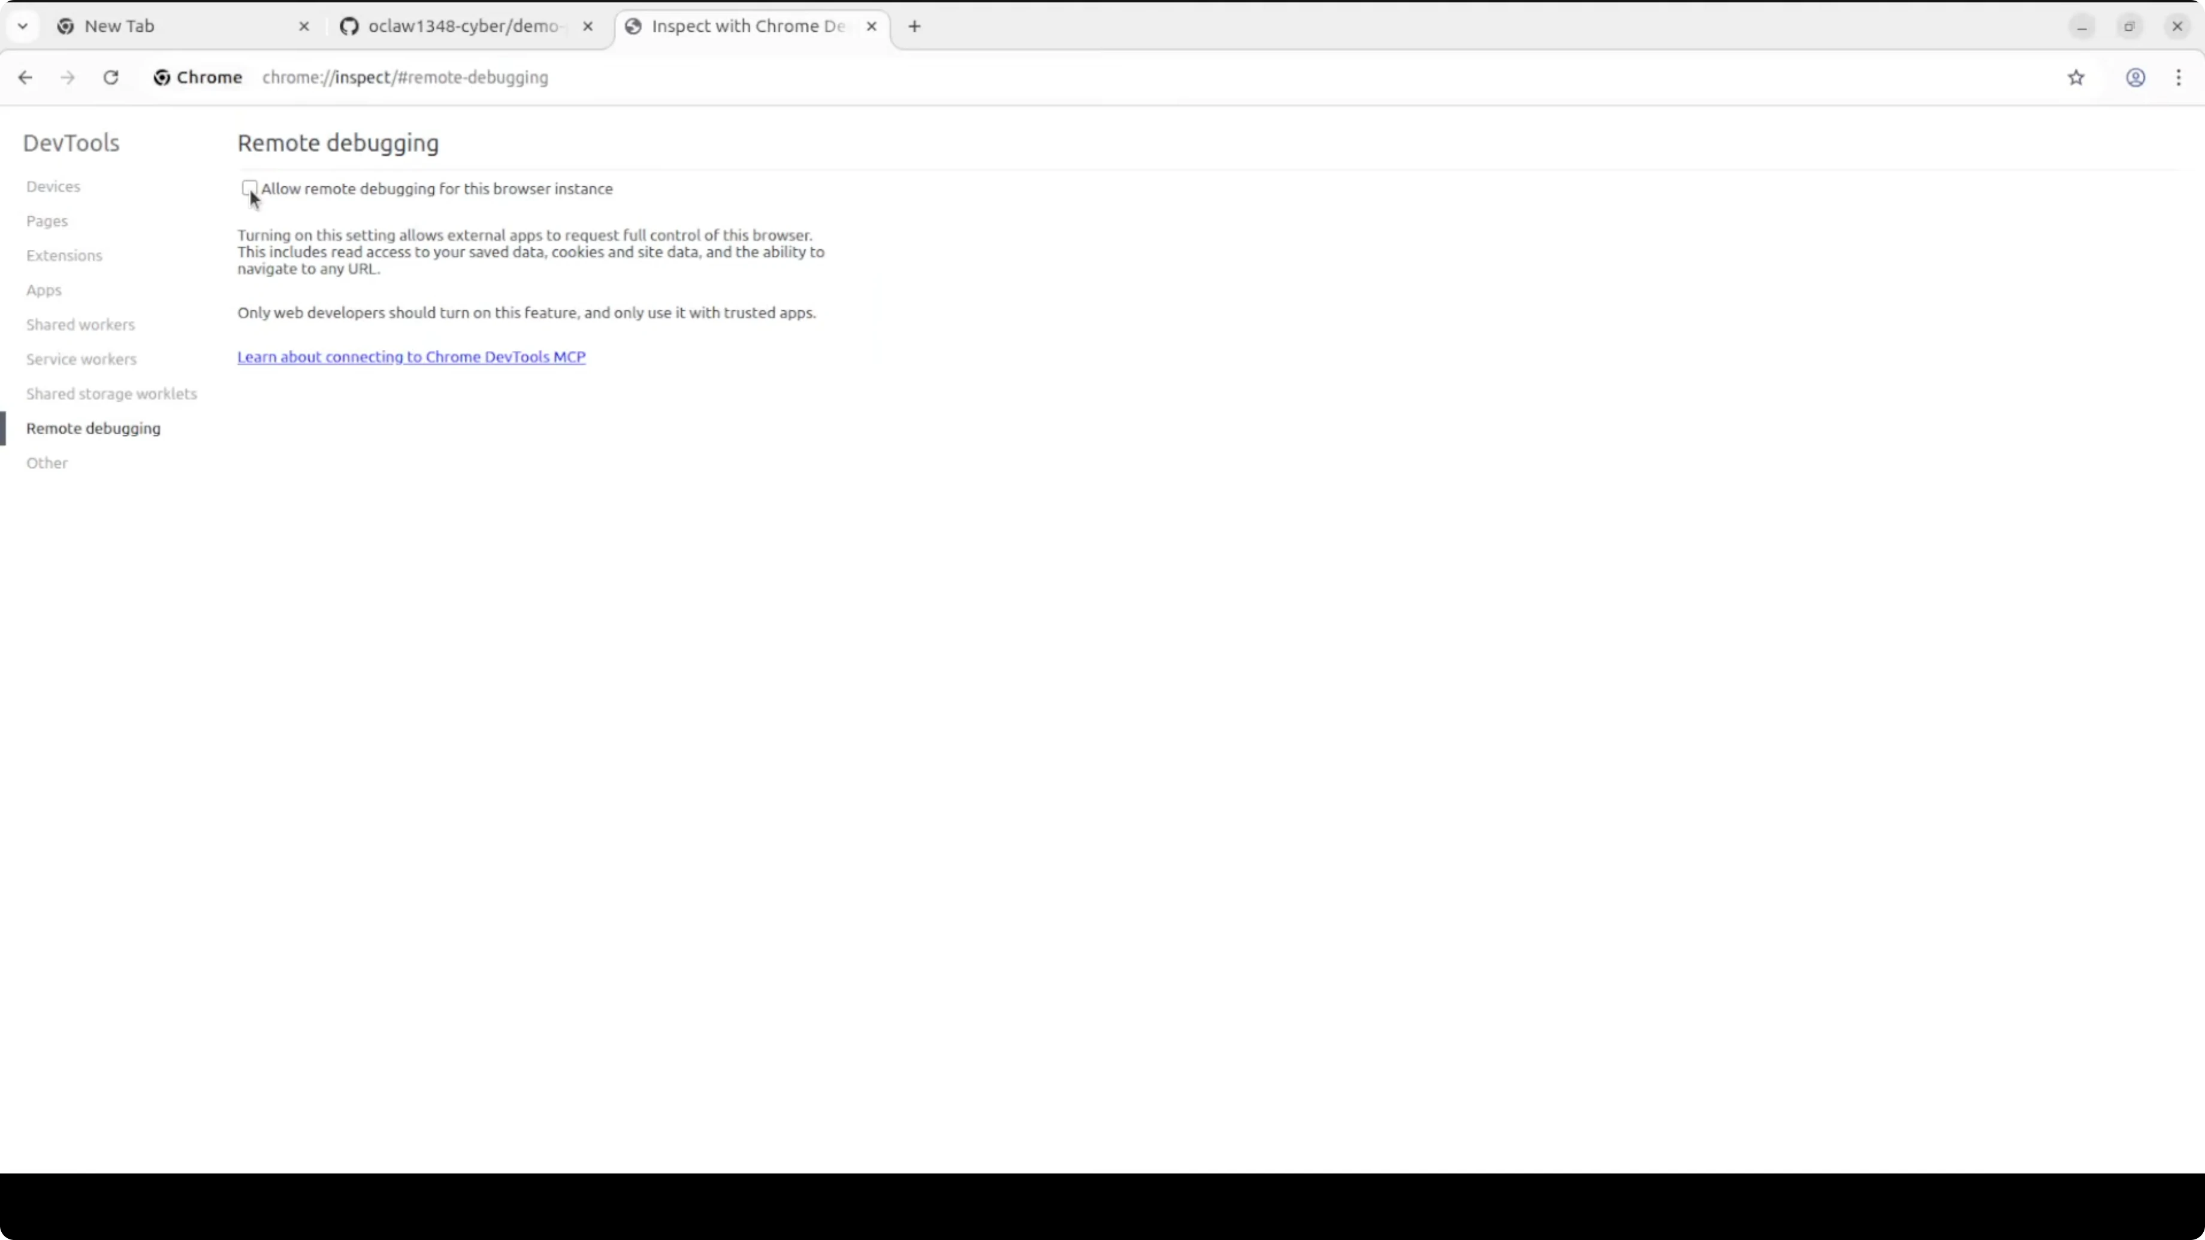Click the forward navigation arrow

(x=67, y=77)
